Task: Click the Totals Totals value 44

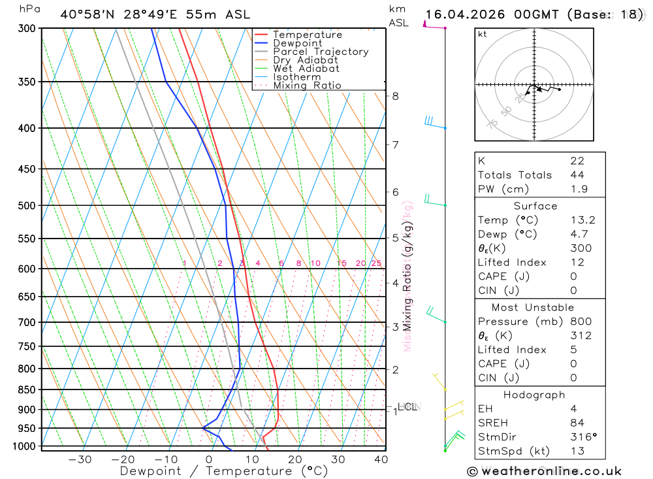Action: 577,175
